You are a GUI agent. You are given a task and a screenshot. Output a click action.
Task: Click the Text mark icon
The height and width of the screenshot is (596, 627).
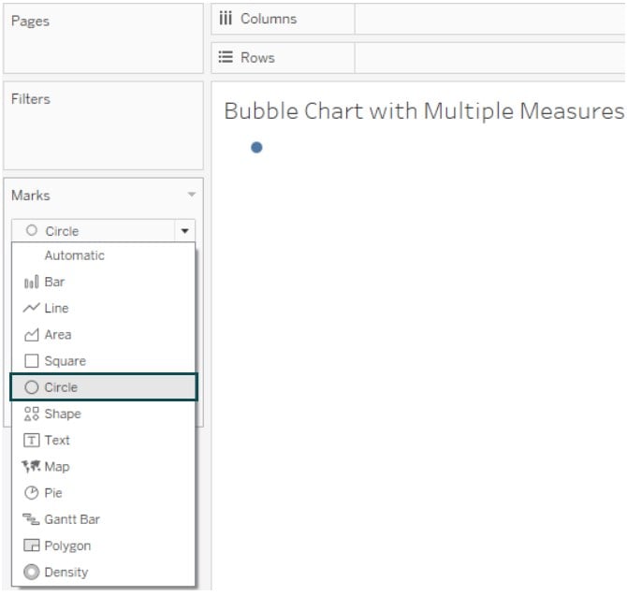pos(31,440)
